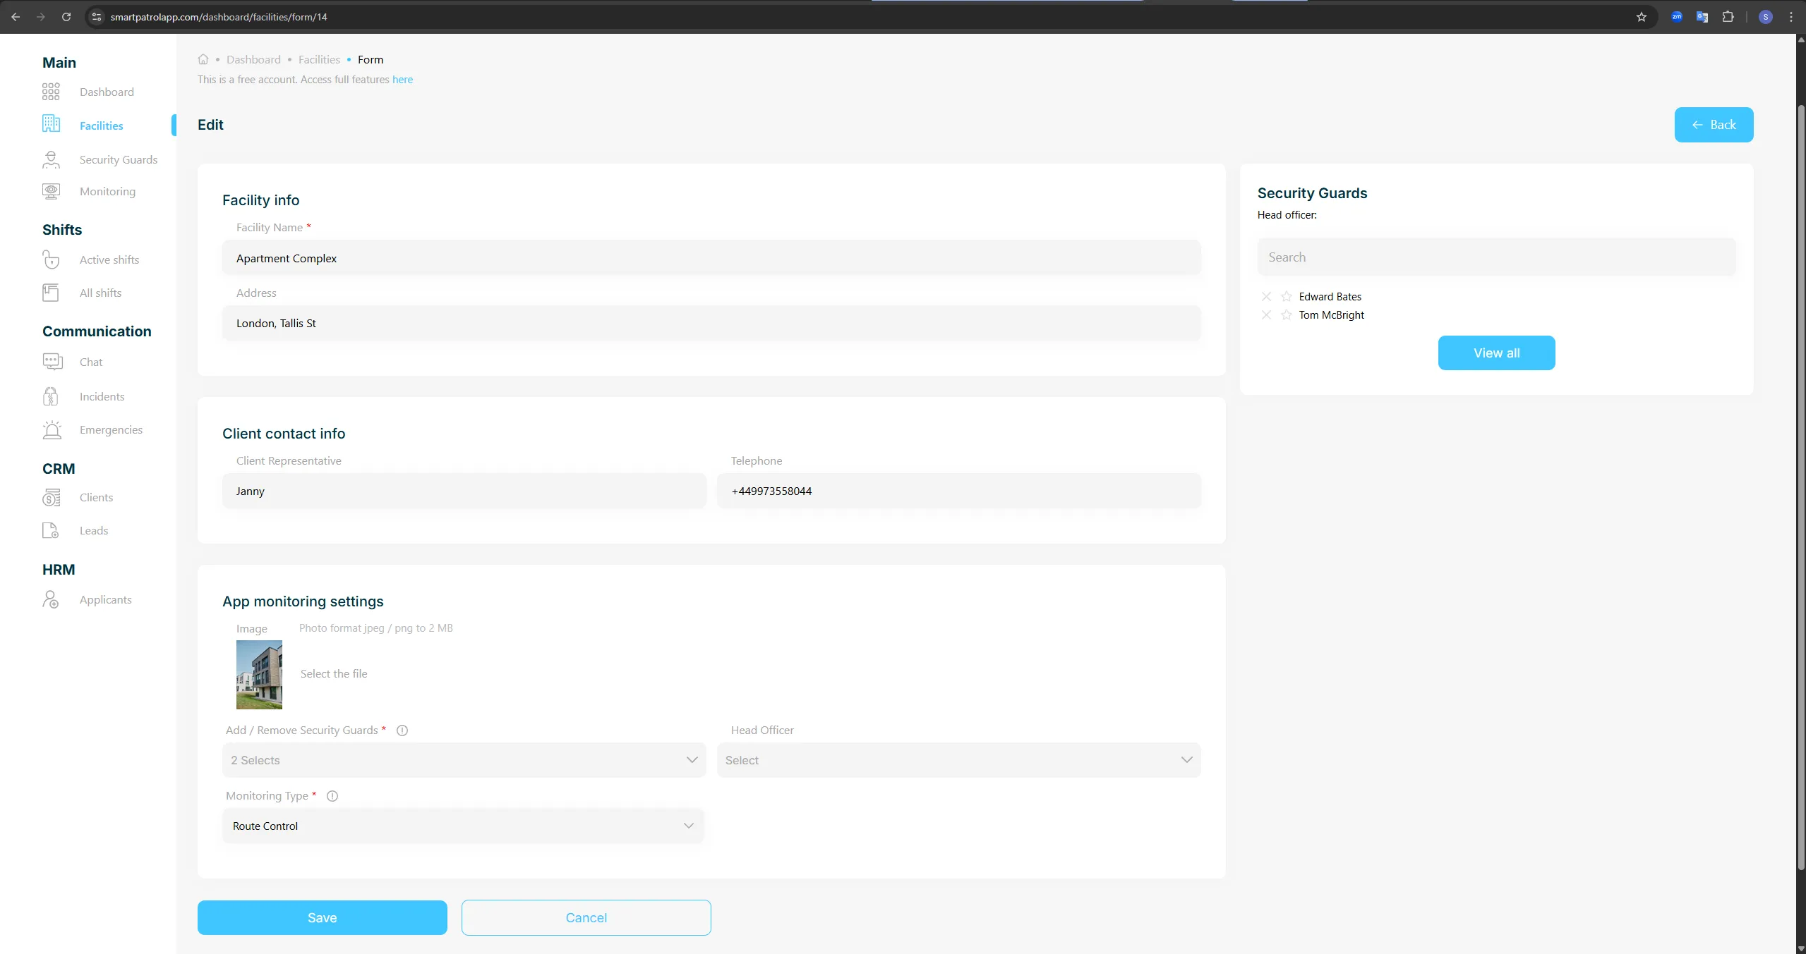1806x954 pixels.
Task: Reload the page
Action: click(x=66, y=17)
